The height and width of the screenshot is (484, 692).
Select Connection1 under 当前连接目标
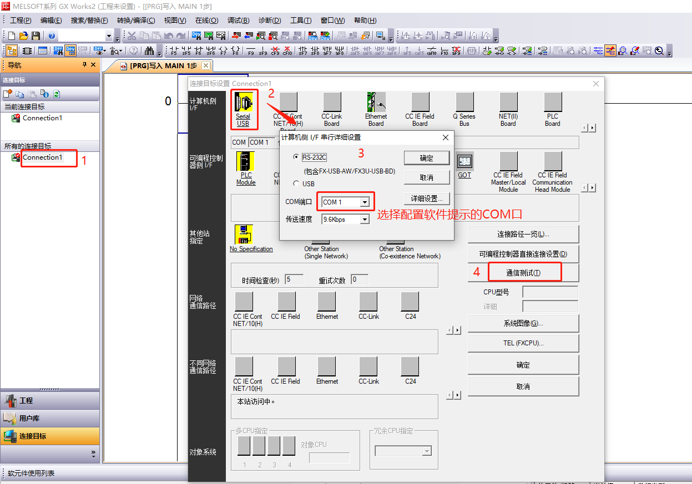pyautogui.click(x=42, y=118)
